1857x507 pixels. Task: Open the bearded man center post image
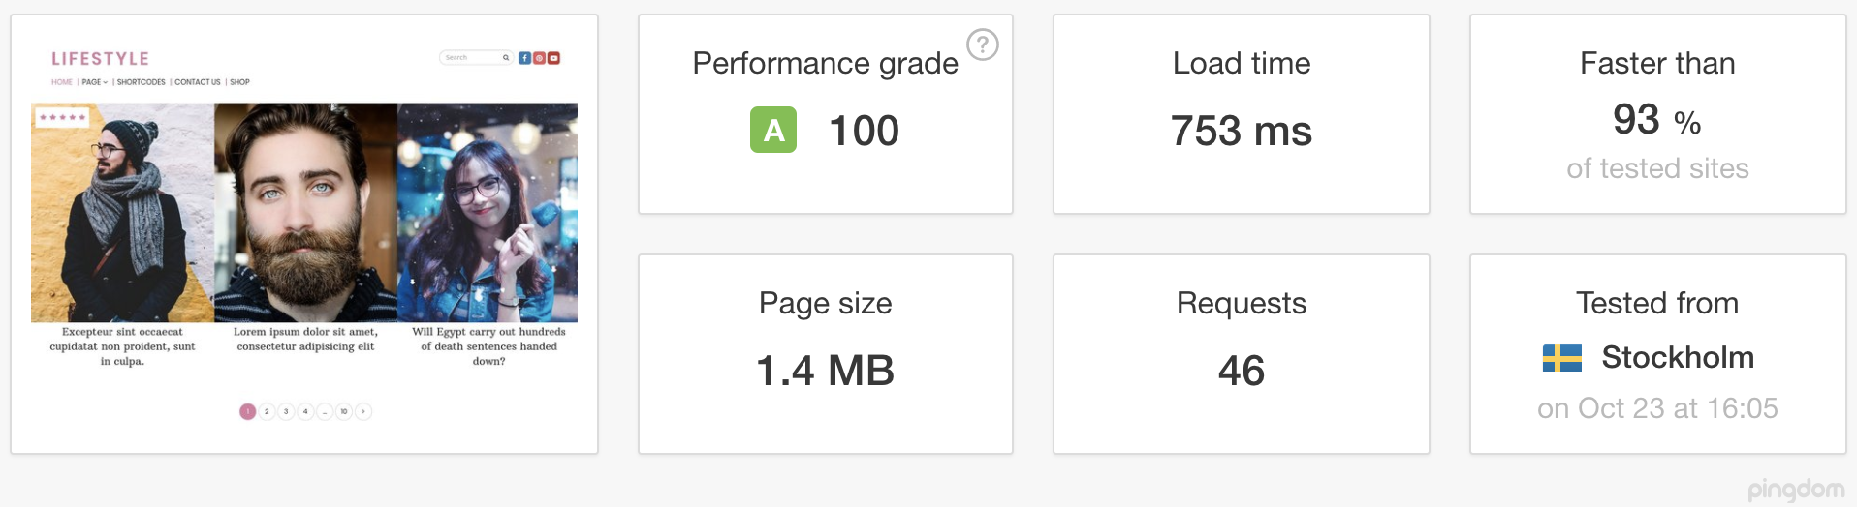[305, 213]
